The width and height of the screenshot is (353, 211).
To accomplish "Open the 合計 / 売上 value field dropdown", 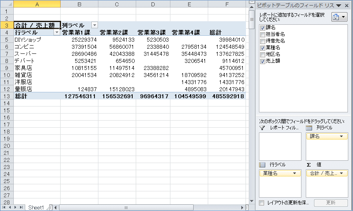I will coord(341,173).
